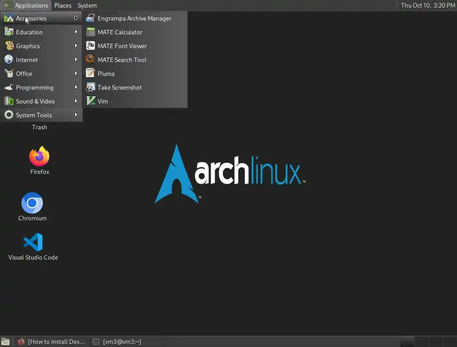Click the Trash desktop label
Screen dimensions: 457x347
click(x=39, y=127)
